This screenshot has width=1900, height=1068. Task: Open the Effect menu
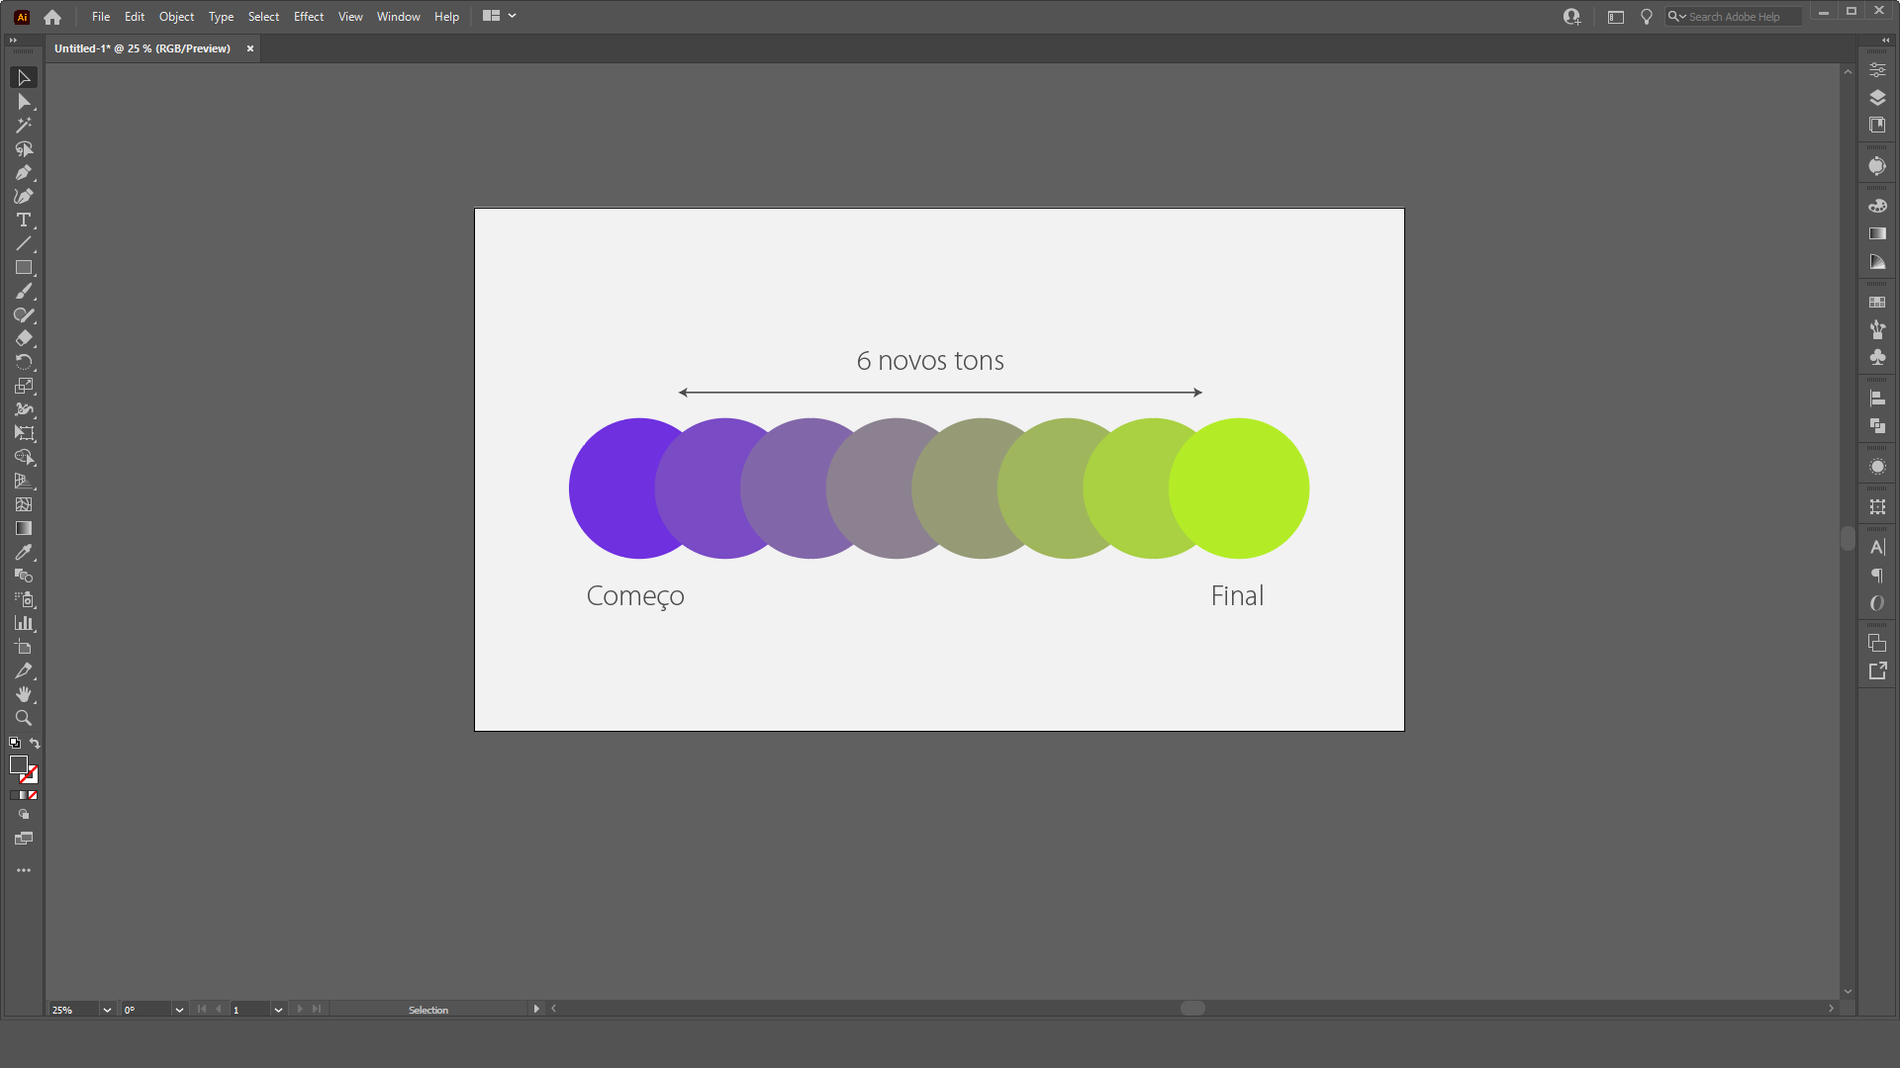coord(308,17)
